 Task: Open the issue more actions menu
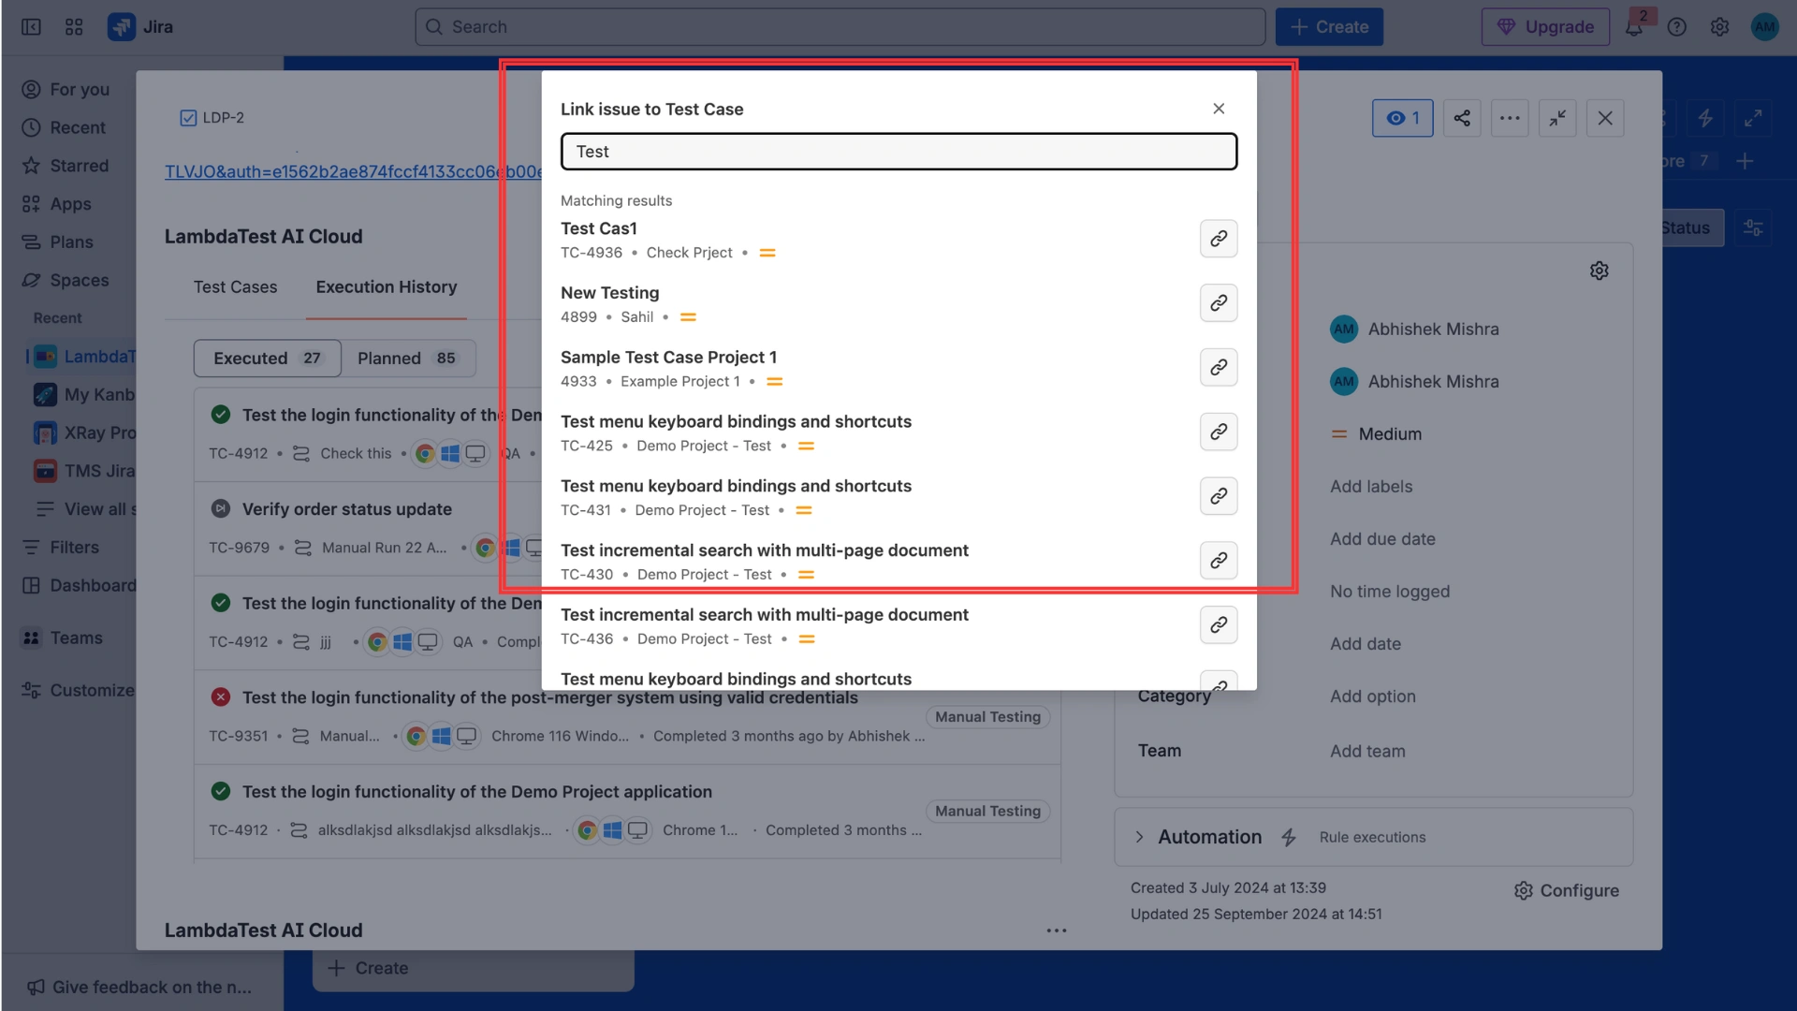[1510, 118]
